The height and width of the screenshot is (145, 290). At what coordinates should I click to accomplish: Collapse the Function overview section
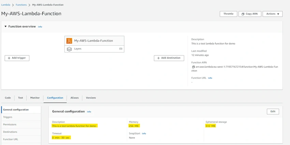[5, 27]
